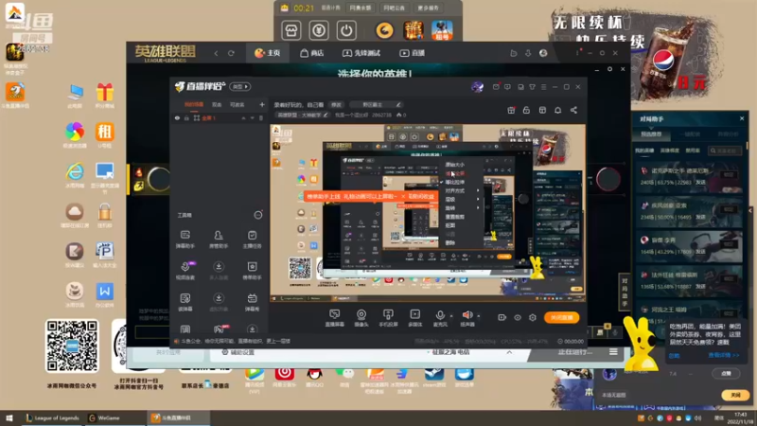Image resolution: width=757 pixels, height=426 pixels.
Task: Search heroes in 对局助手 search field
Action: click(x=725, y=151)
